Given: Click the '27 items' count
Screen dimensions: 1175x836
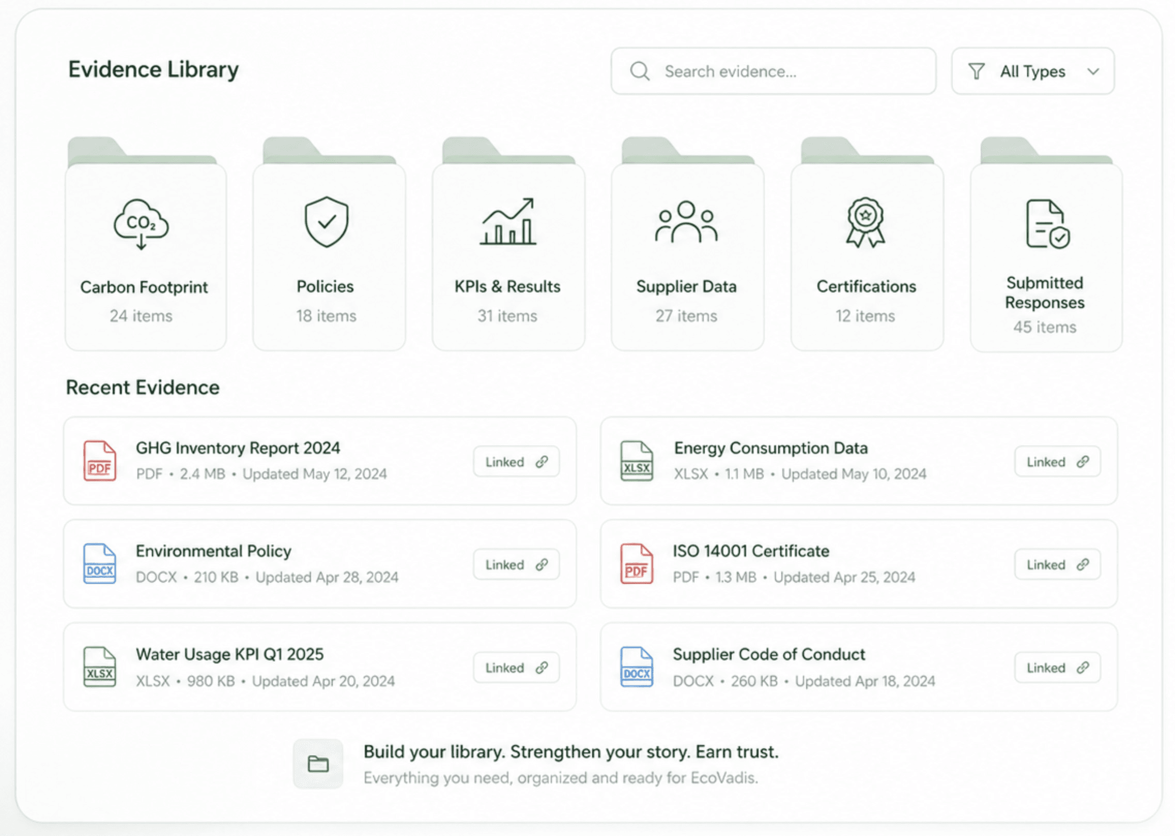Looking at the screenshot, I should click(x=687, y=316).
